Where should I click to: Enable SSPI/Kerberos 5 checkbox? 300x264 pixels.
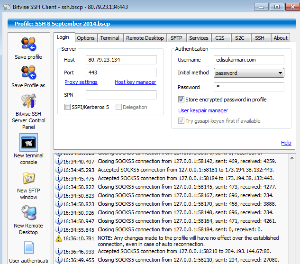coord(67,107)
